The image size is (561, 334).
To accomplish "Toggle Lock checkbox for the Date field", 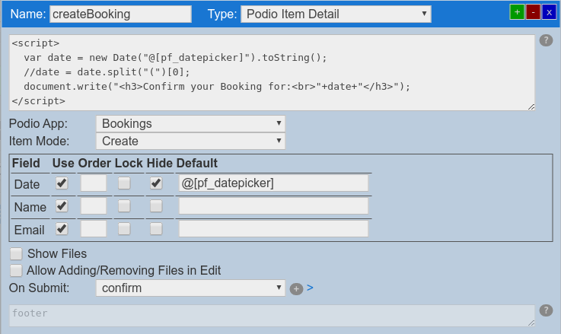I will pyautogui.click(x=124, y=183).
